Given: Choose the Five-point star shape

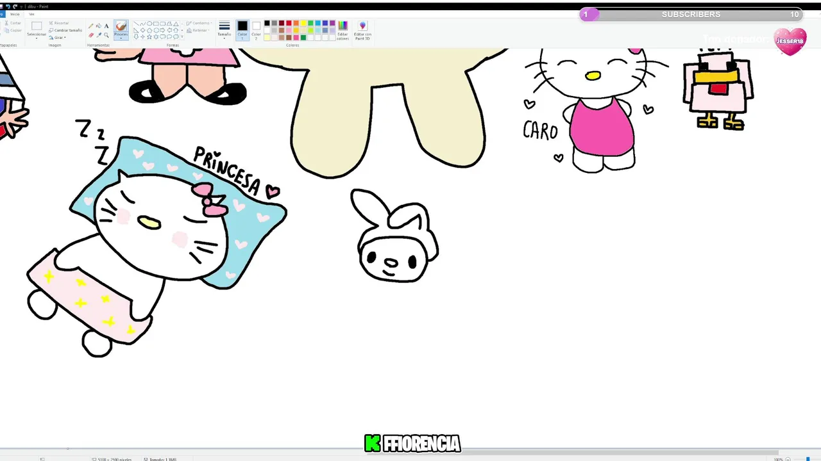Looking at the screenshot, I should (x=149, y=36).
